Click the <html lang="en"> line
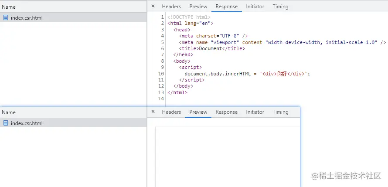The image size is (388, 187). (190, 23)
